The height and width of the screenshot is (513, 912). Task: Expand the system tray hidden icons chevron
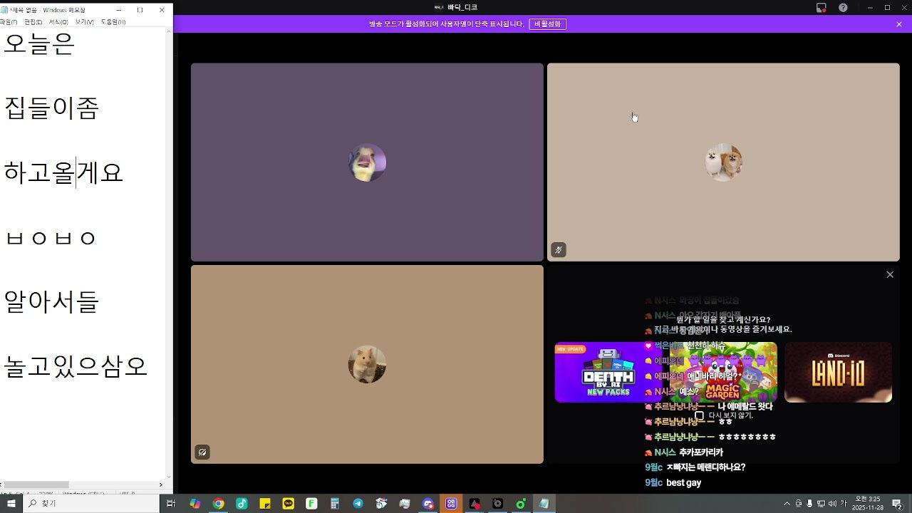click(787, 504)
